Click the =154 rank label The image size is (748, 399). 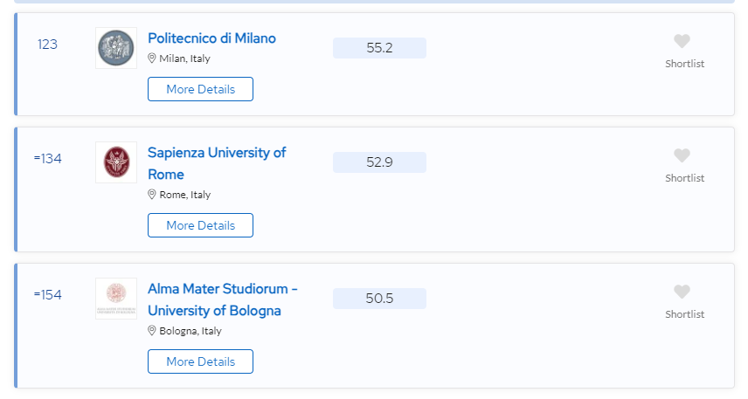tap(48, 295)
